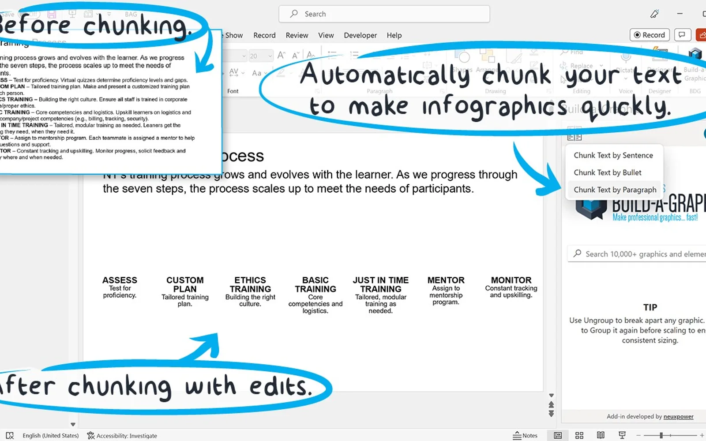Screen dimensions: 706x441
Task: Click Accessibility: Investigate in status bar
Action: point(122,435)
